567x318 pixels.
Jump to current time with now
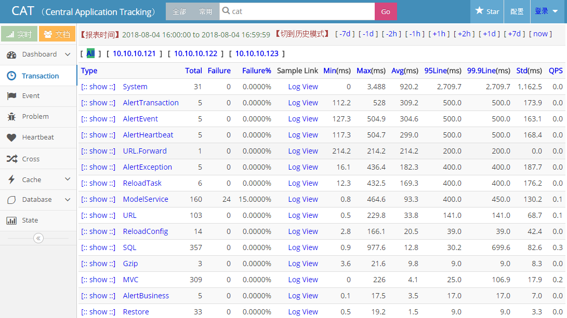[540, 34]
